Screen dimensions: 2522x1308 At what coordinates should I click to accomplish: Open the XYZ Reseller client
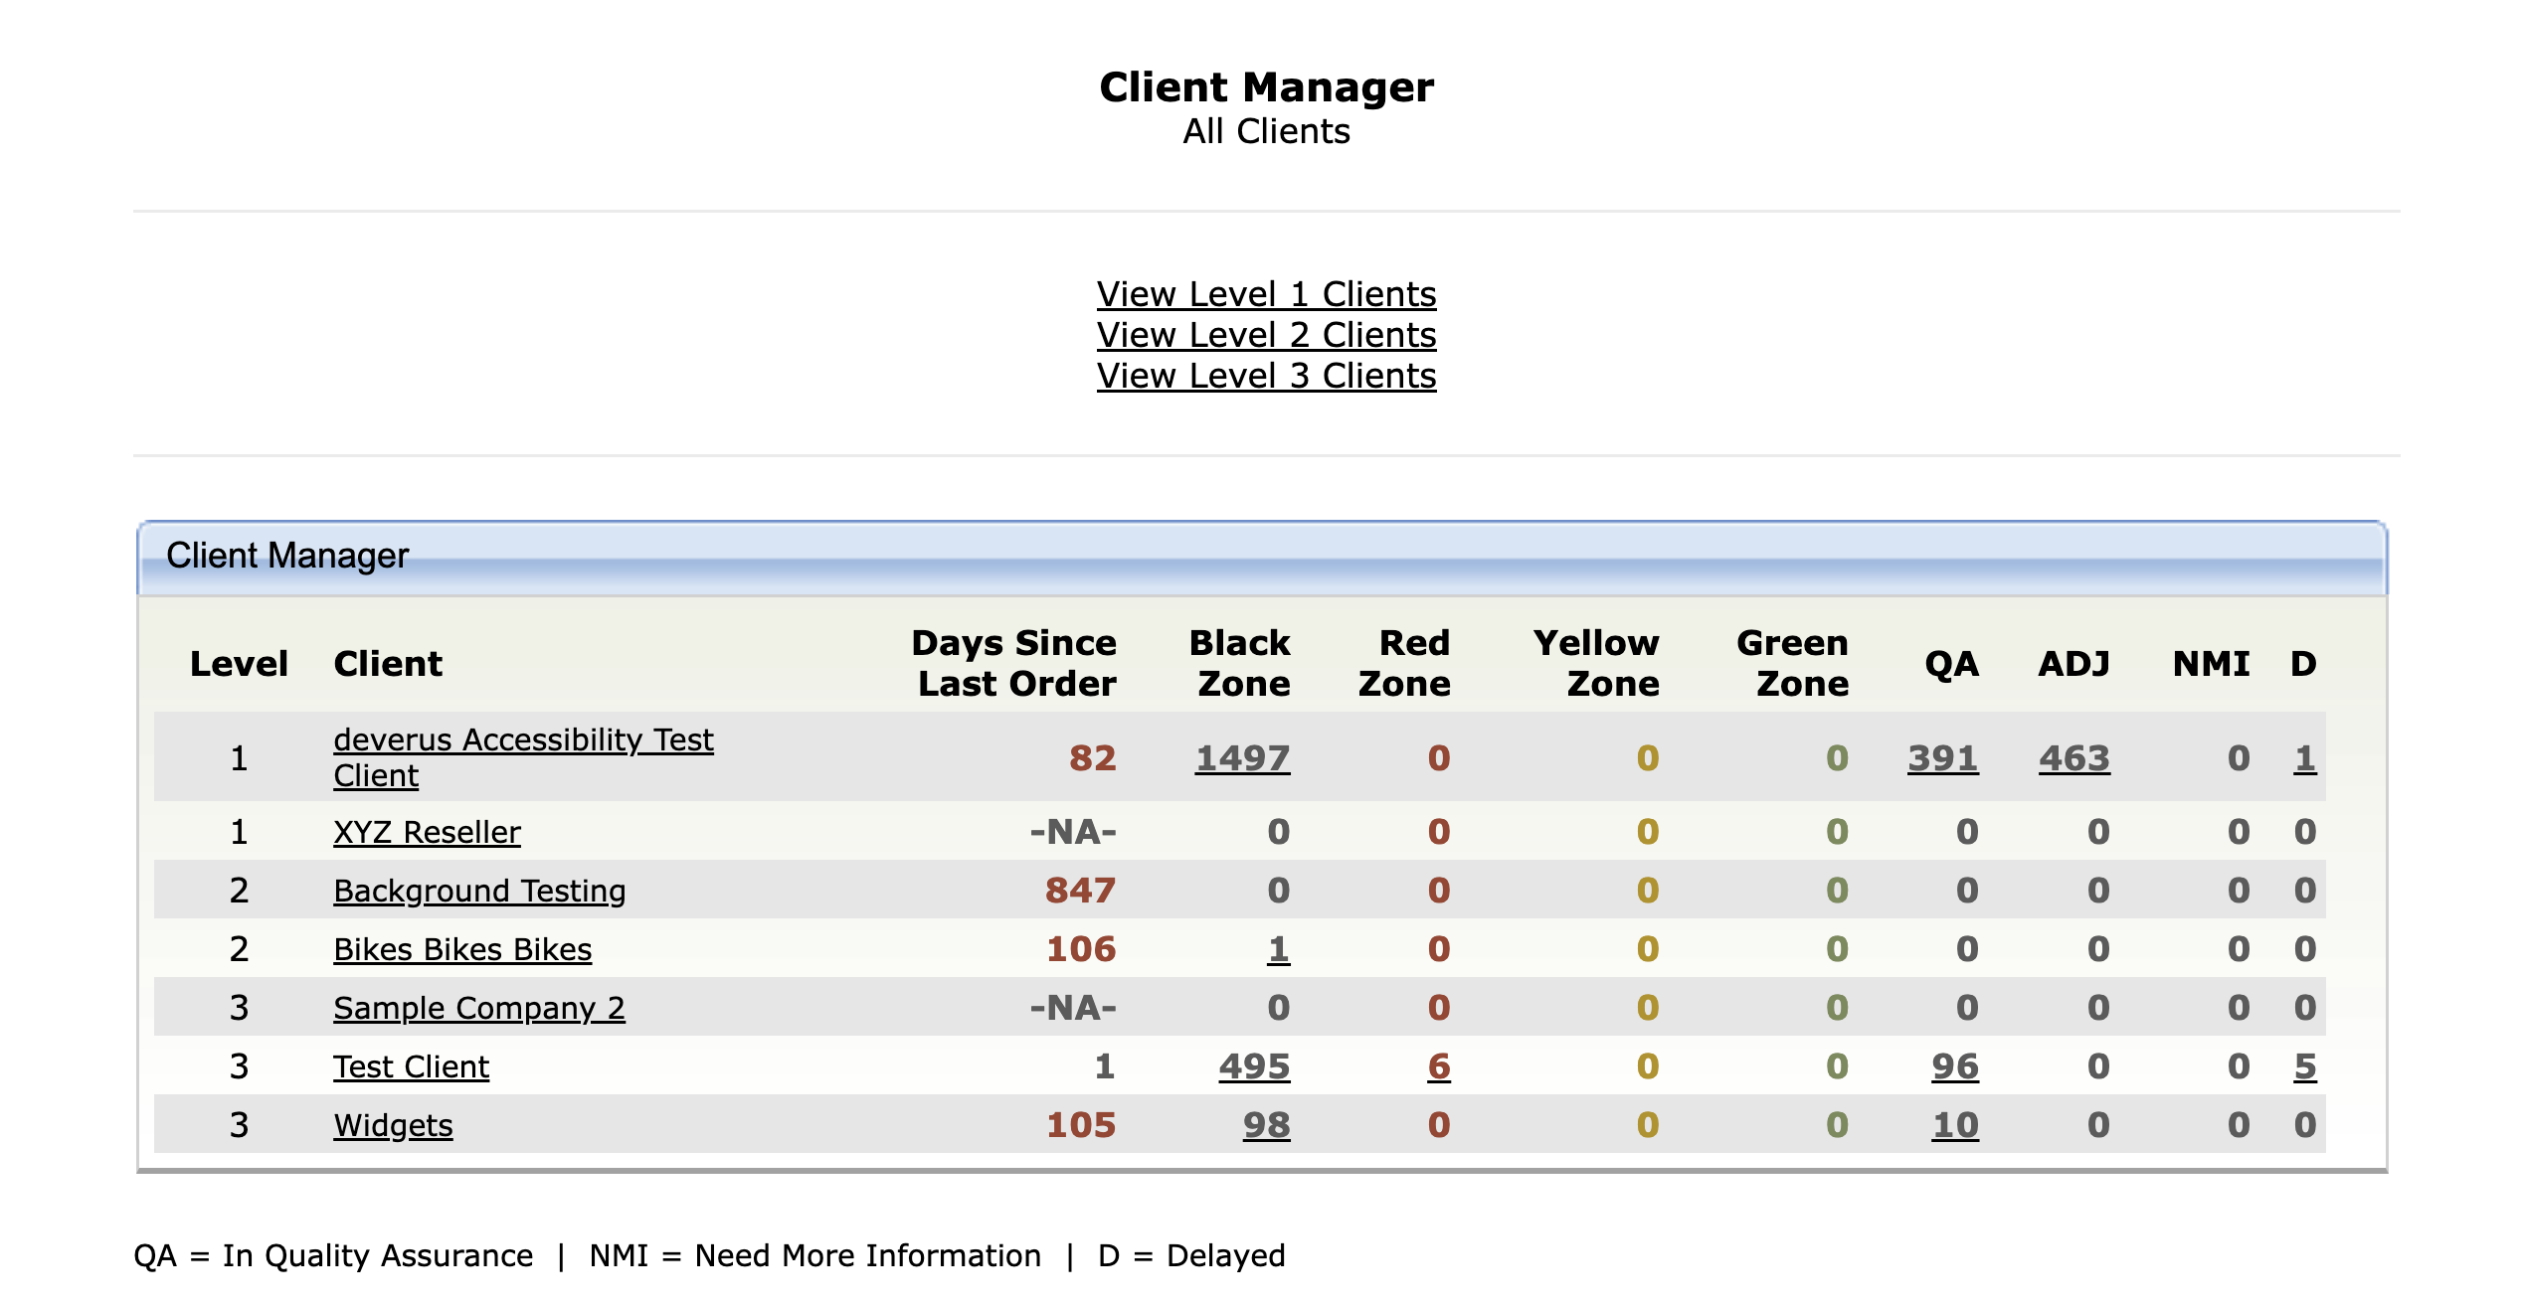427,832
